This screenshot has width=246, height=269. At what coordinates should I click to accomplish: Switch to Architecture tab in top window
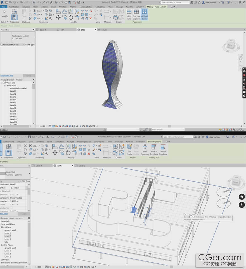(14, 7)
